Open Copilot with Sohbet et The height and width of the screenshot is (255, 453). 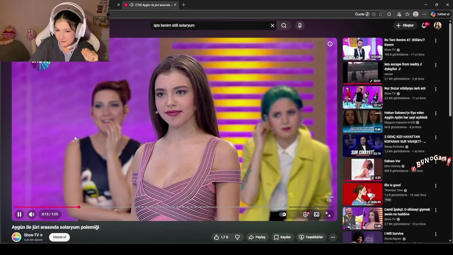[x=440, y=14]
